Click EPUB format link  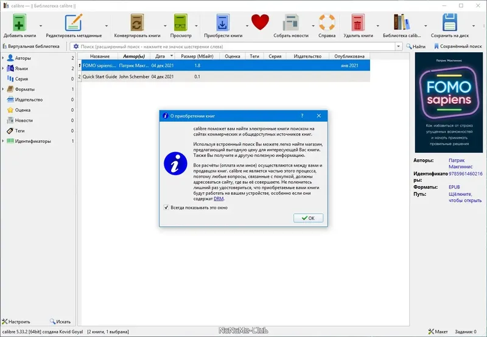click(454, 187)
